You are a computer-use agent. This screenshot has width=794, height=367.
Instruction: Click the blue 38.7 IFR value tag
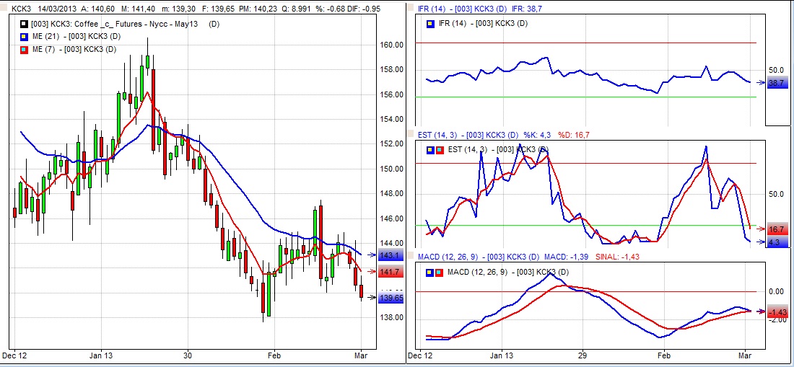[777, 84]
